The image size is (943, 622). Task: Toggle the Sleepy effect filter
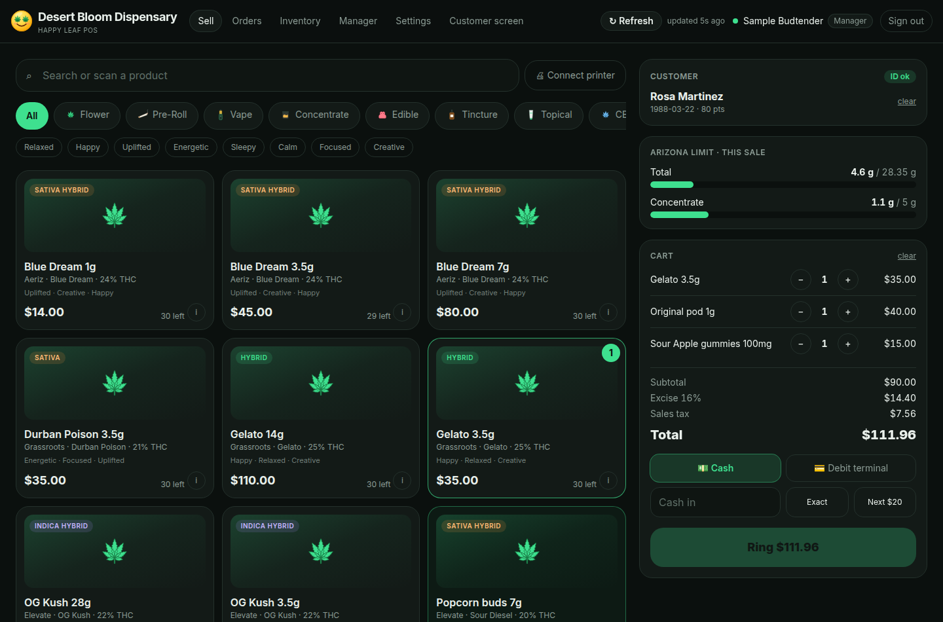point(244,147)
